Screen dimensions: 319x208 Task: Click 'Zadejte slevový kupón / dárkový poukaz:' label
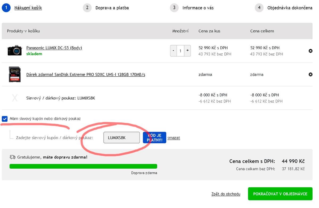coord(54,138)
